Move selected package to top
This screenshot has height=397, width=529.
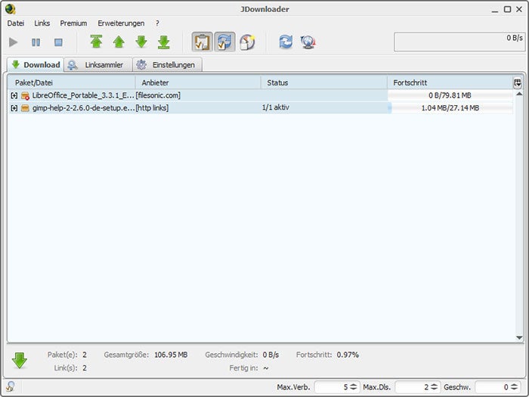(97, 42)
